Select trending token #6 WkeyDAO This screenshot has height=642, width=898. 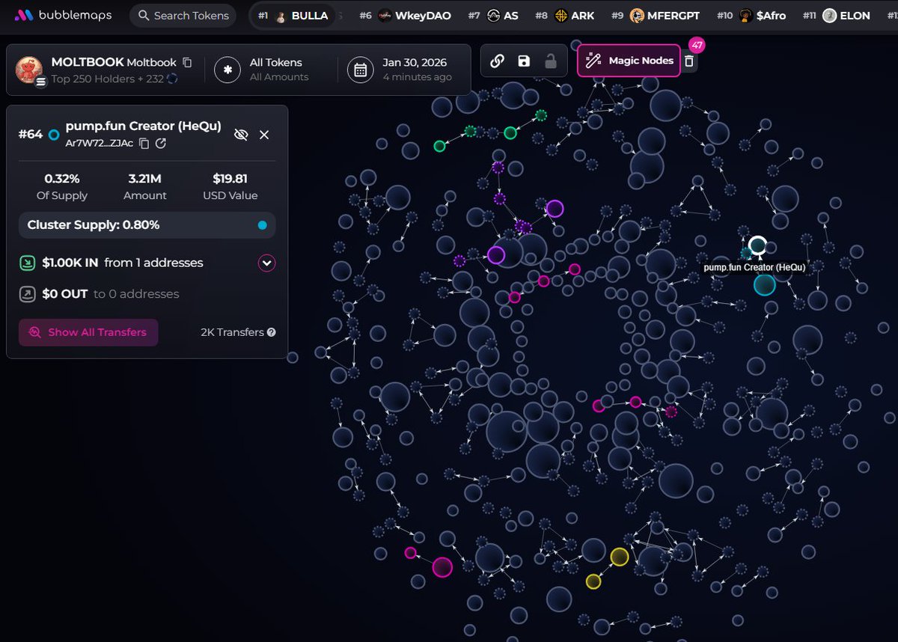(405, 15)
